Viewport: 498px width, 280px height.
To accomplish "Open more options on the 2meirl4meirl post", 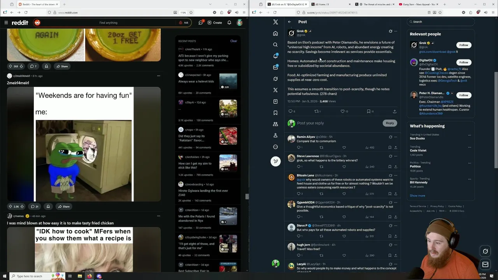I will pyautogui.click(x=158, y=76).
